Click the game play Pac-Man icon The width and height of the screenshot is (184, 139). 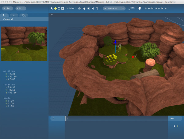[x=140, y=9]
